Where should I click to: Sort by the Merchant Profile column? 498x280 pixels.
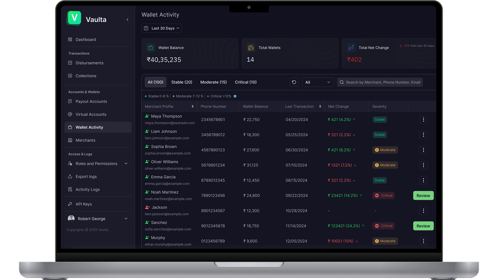[x=192, y=106]
